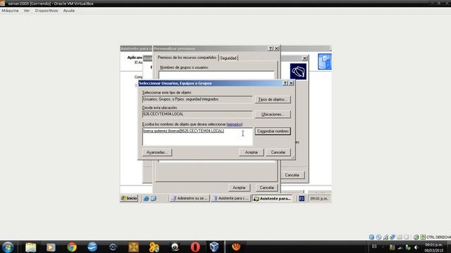Launch Opera browser from host taskbar
The width and height of the screenshot is (451, 253).
coord(195,247)
